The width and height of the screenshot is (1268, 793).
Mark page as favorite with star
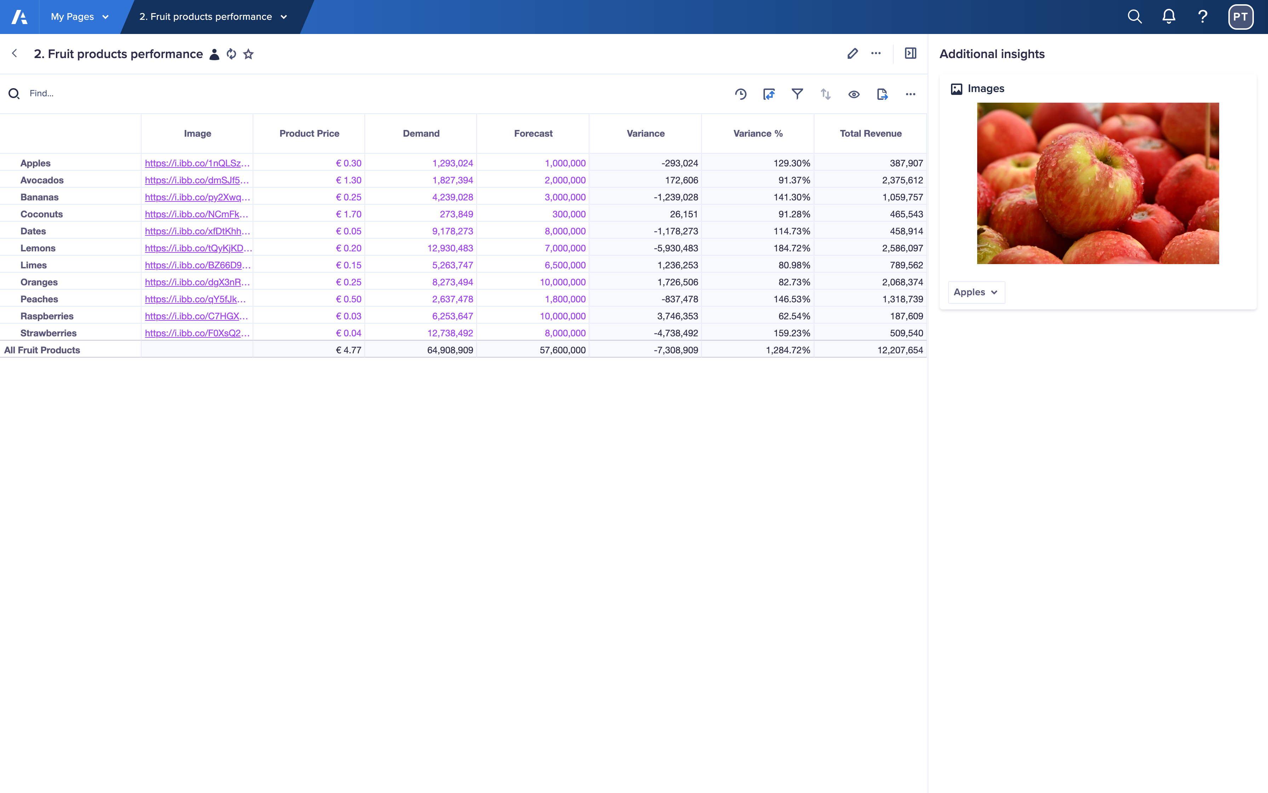(248, 54)
